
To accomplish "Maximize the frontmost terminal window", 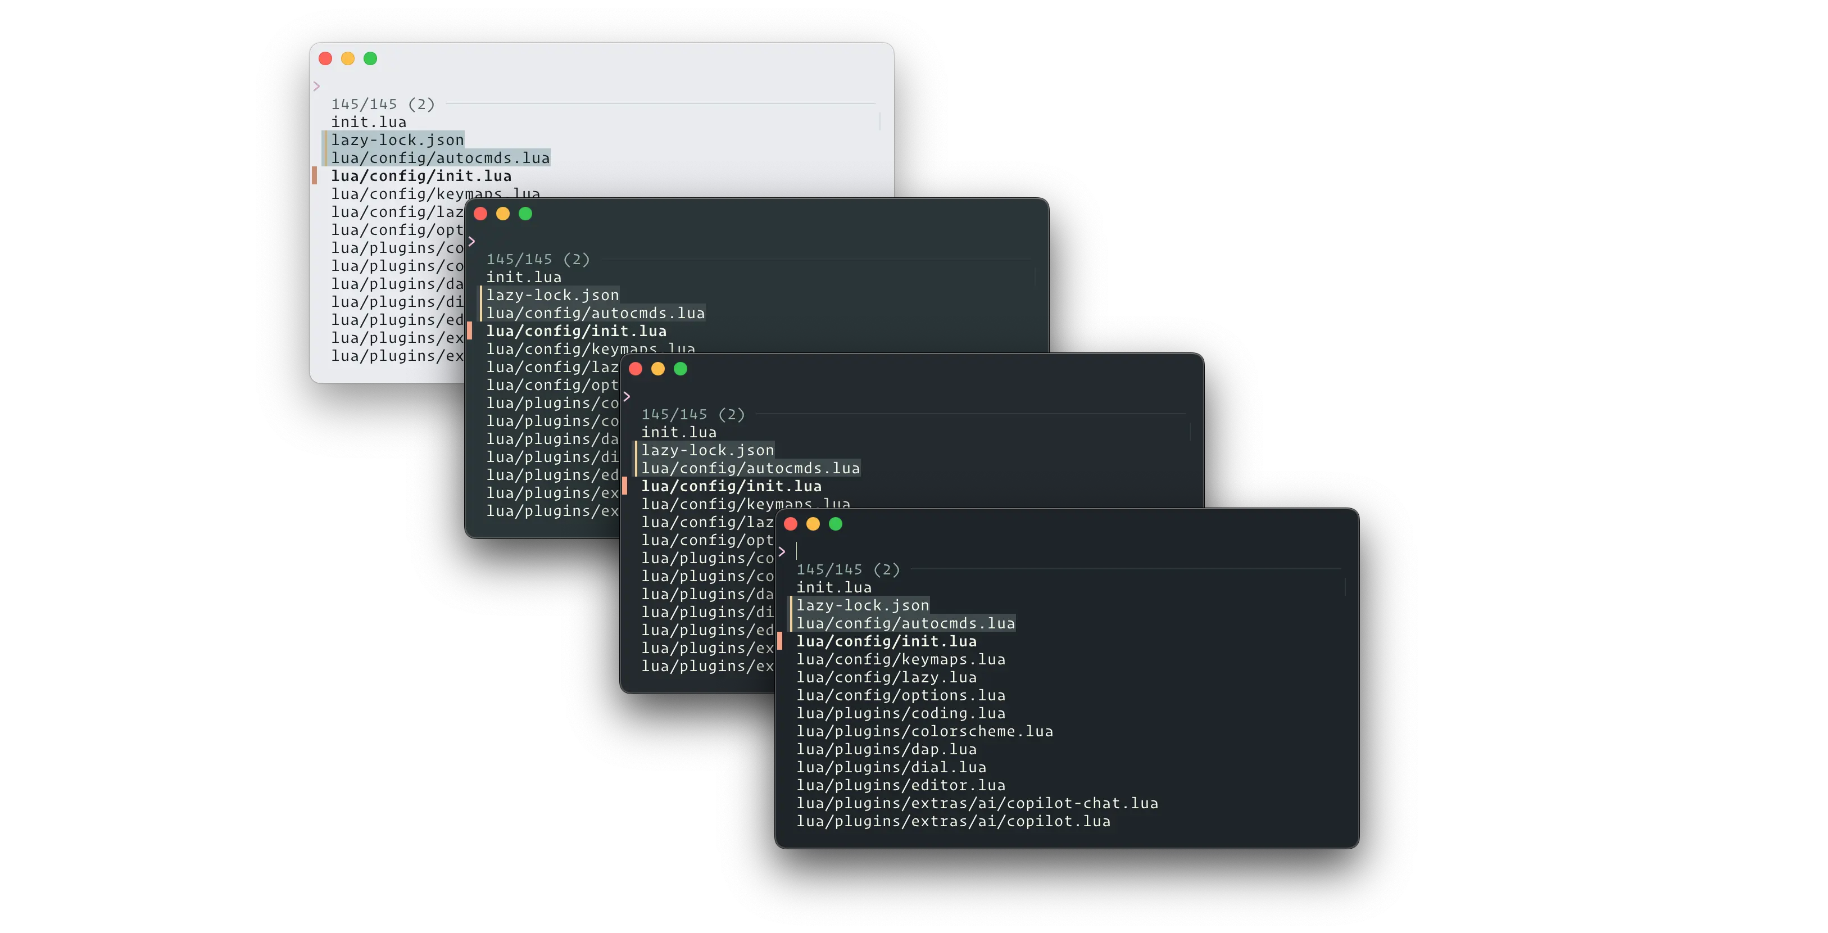I will click(836, 524).
